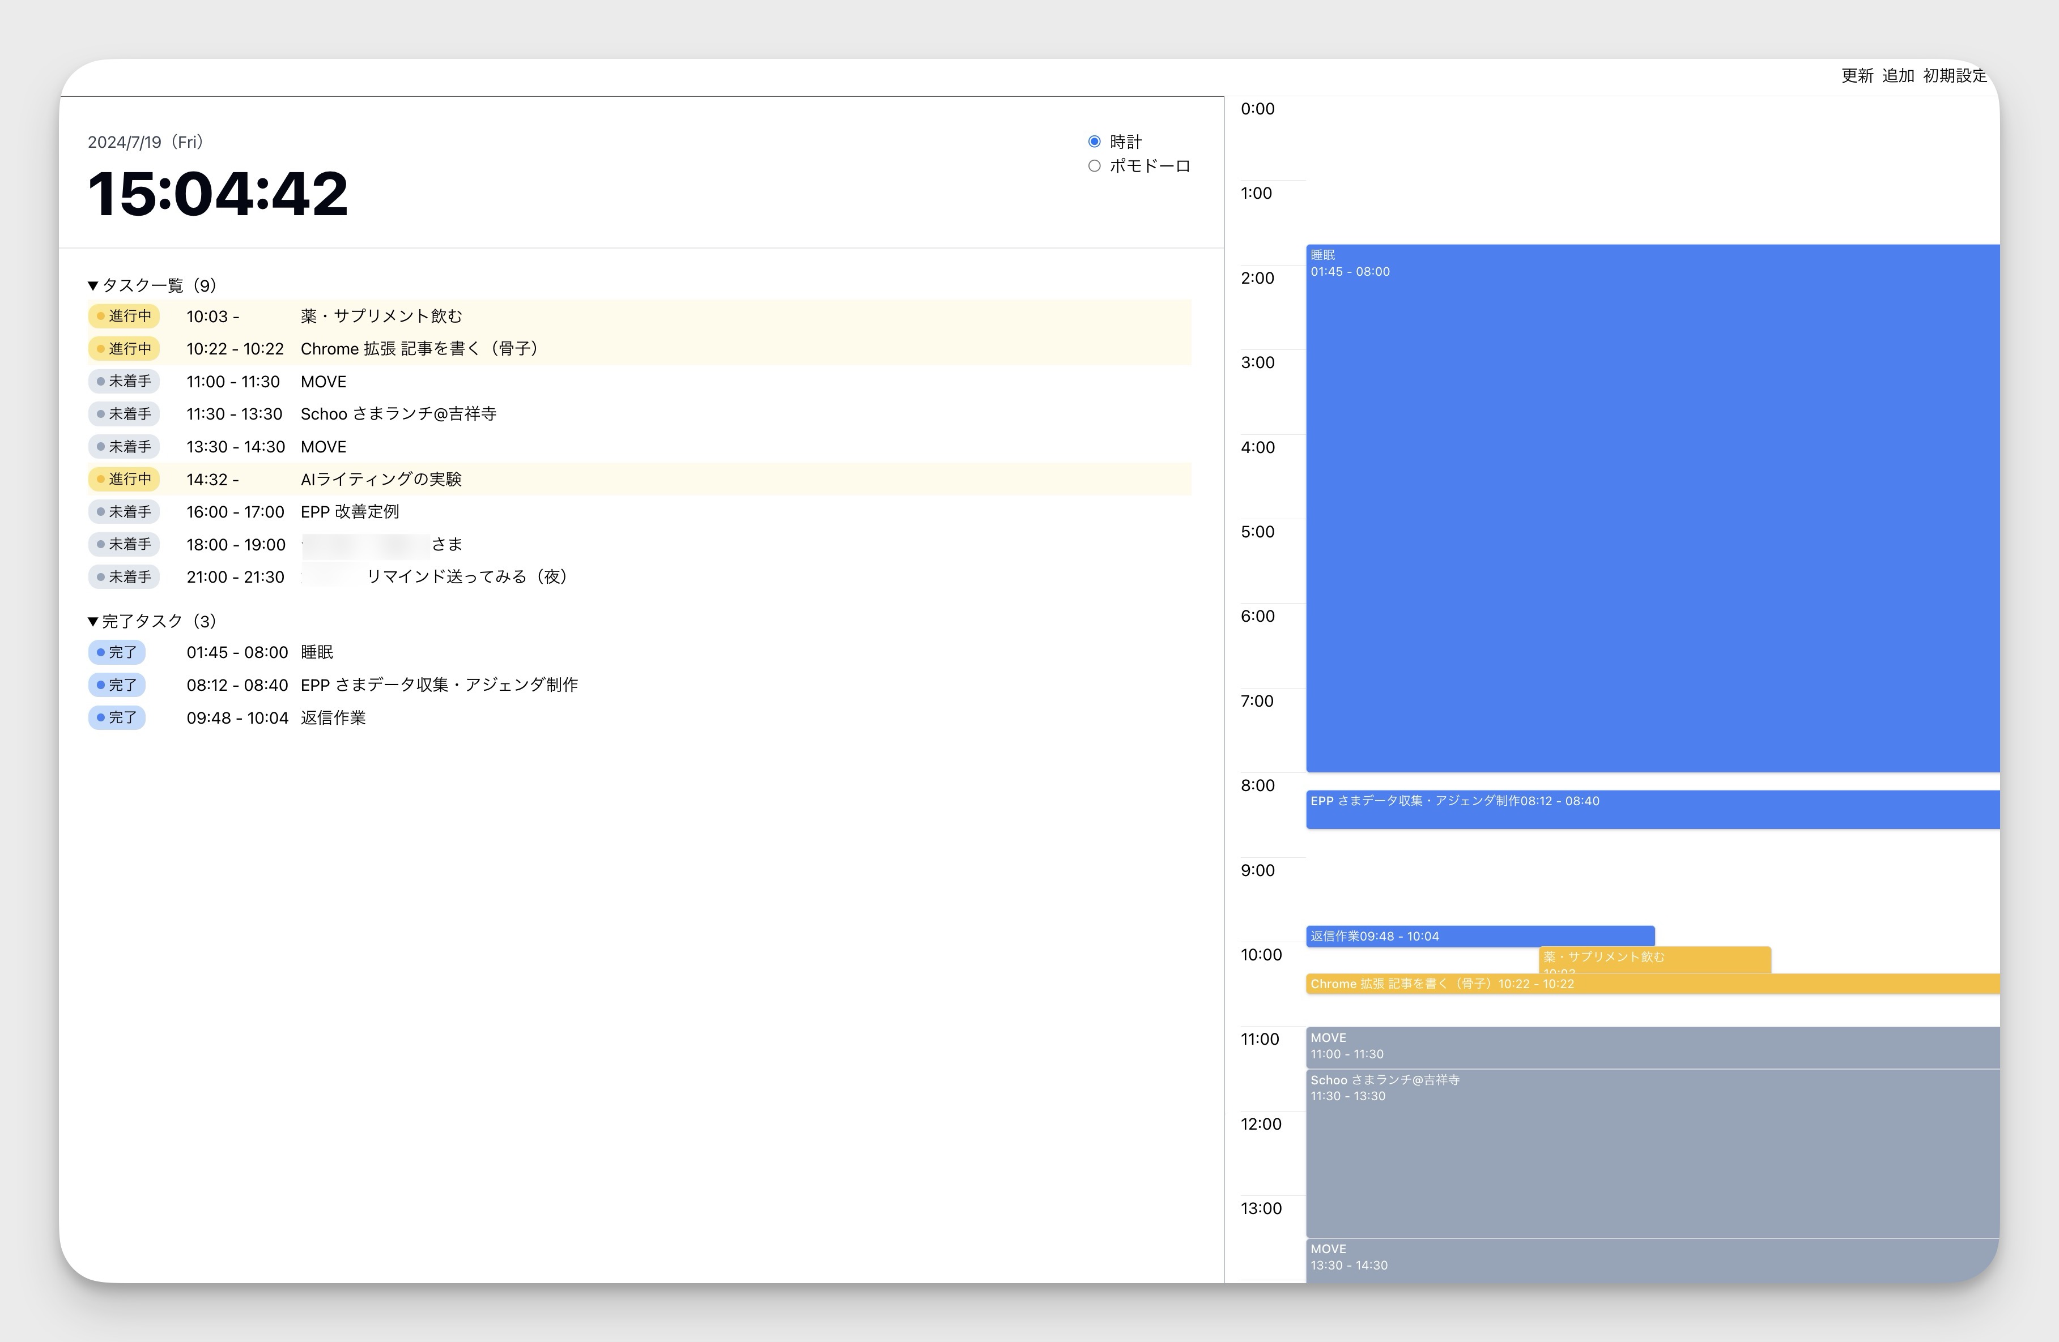Image resolution: width=2059 pixels, height=1342 pixels.
Task: Click the 更新 link
Action: click(1857, 76)
